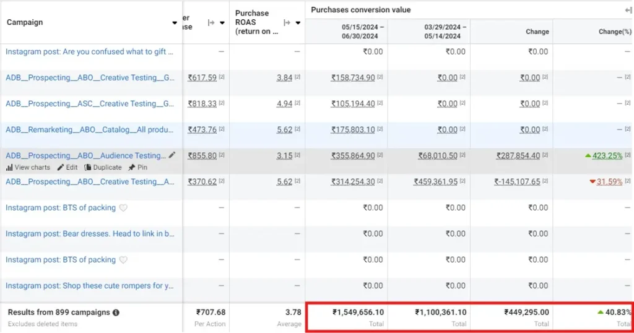The image size is (634, 333).
Task: Click the 31.59% decrease change value
Action: 609,182
